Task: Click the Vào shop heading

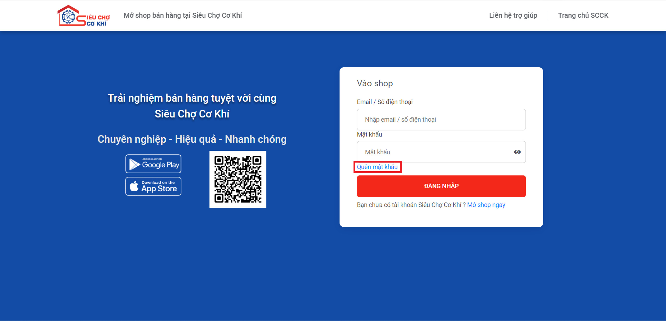Action: point(375,83)
